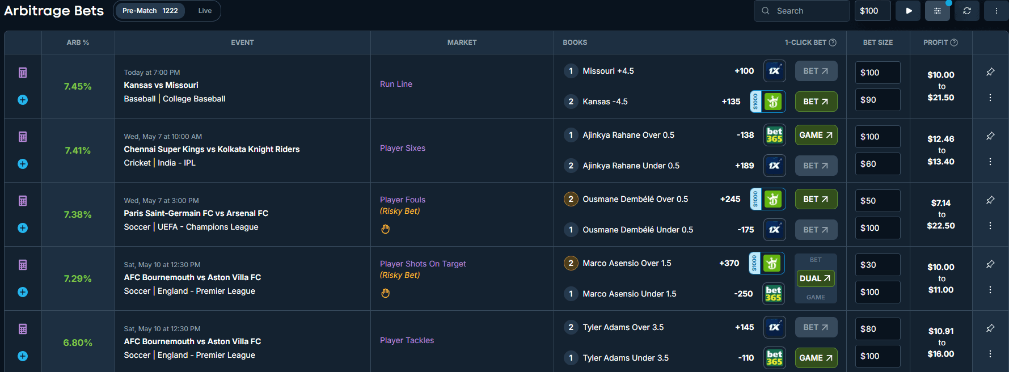Screen dimensions: 1009x372
Task: Edit the $90 bet size for Kansas -4.5
Action: (x=877, y=100)
